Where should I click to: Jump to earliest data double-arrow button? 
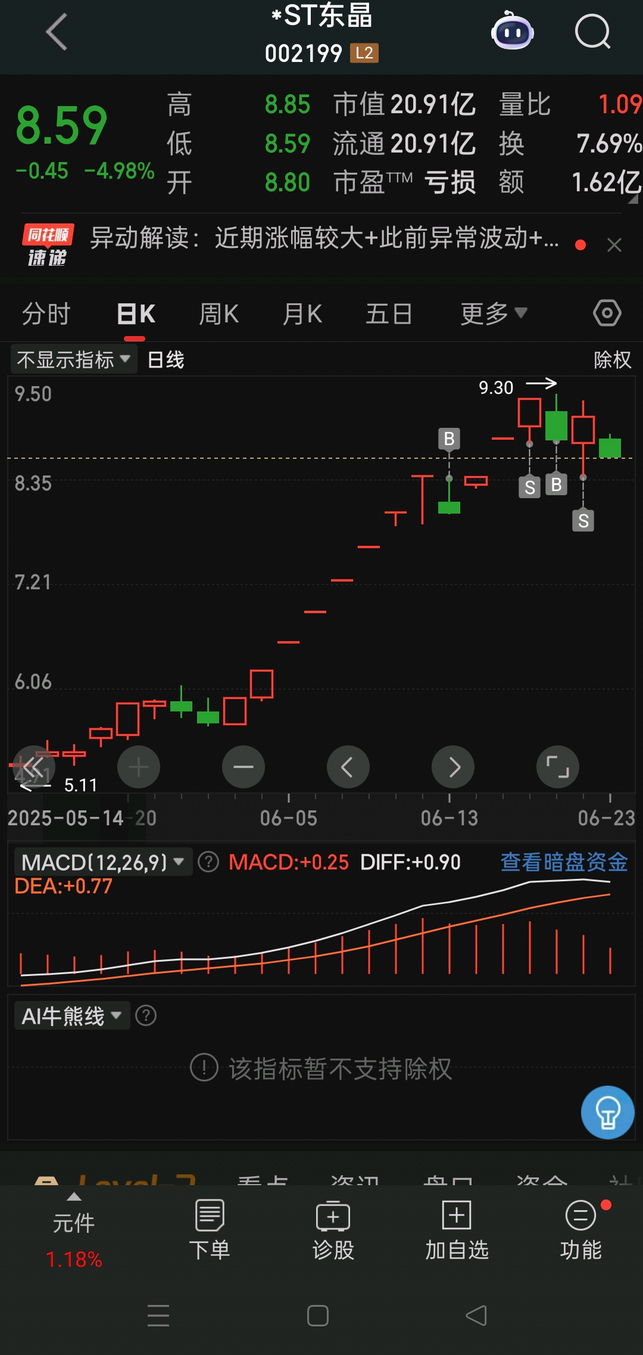[34, 767]
